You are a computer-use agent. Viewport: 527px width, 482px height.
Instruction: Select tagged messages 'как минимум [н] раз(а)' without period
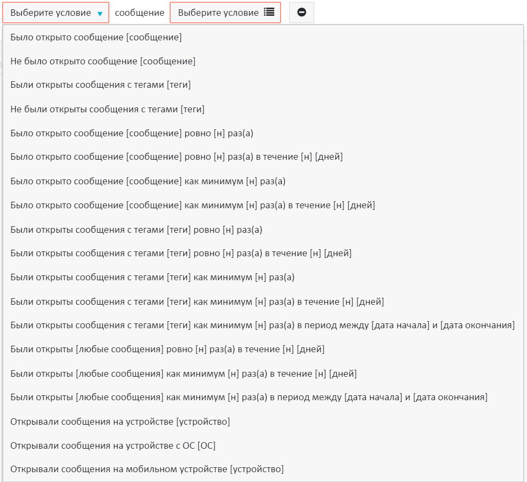pos(152,278)
